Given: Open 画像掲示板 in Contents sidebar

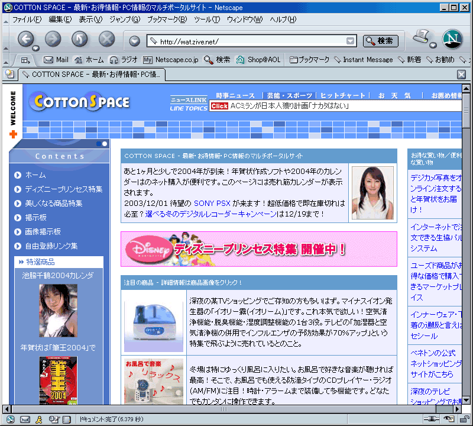Looking at the screenshot, I should click(x=43, y=232).
